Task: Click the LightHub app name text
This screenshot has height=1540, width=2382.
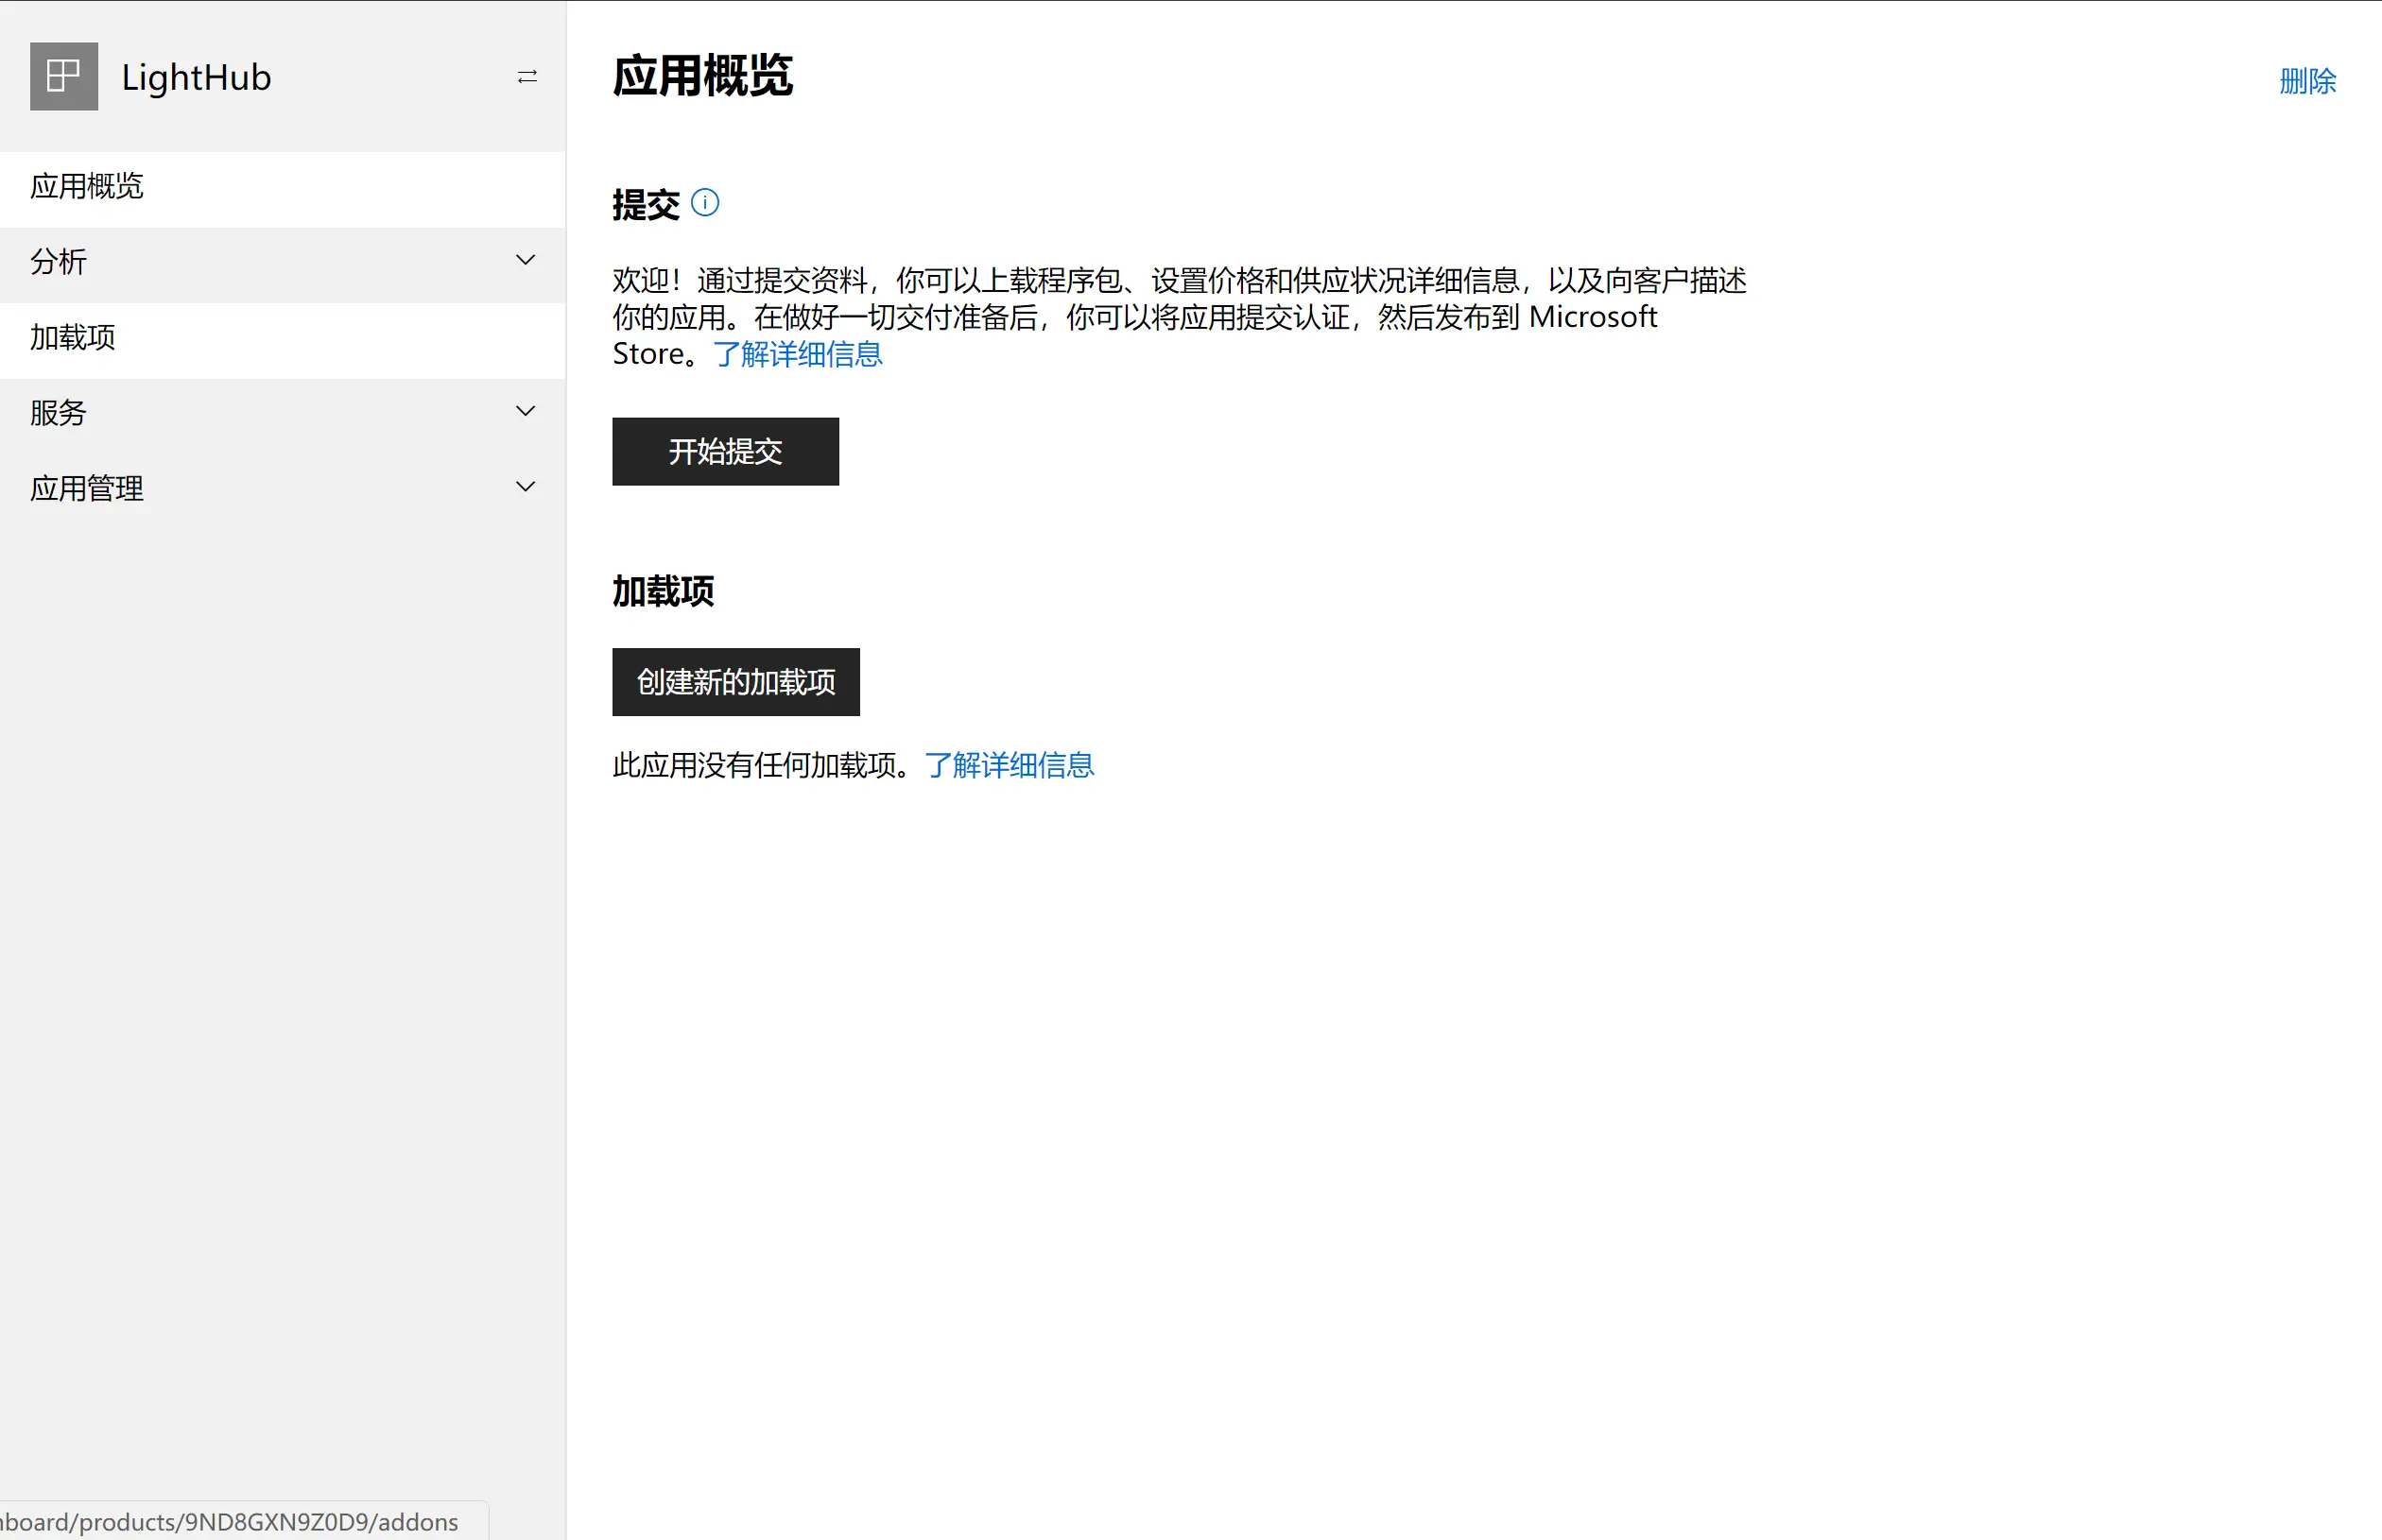Action: tap(196, 77)
